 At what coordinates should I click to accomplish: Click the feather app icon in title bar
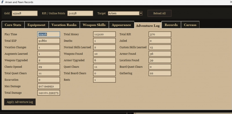[x=2, y=2]
